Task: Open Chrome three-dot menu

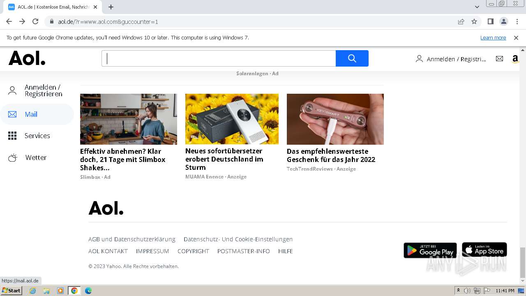Action: tap(517, 21)
